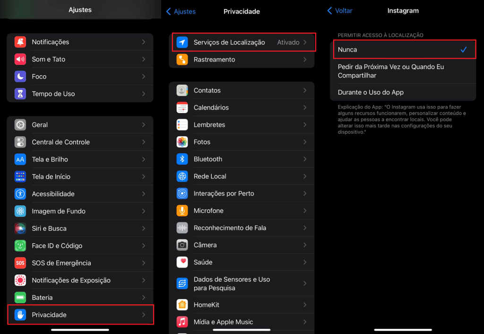Open Interações por Perto settings
The image size is (484, 334).
pos(242,193)
